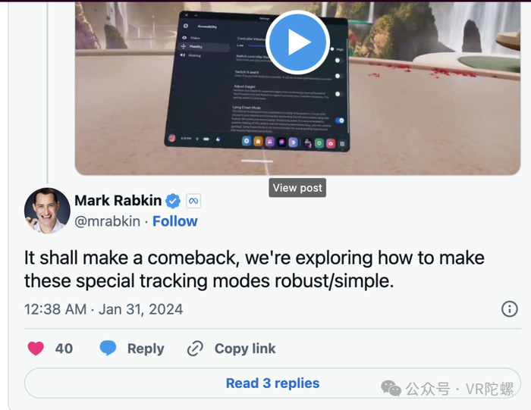The height and width of the screenshot is (410, 531).
Task: Click the blue verified checkmark badge
Action: coord(173,201)
